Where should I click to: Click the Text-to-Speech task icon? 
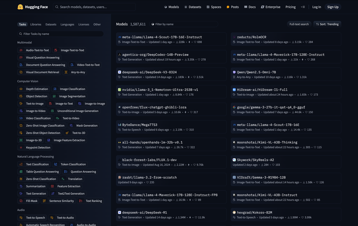[x=21, y=218]
